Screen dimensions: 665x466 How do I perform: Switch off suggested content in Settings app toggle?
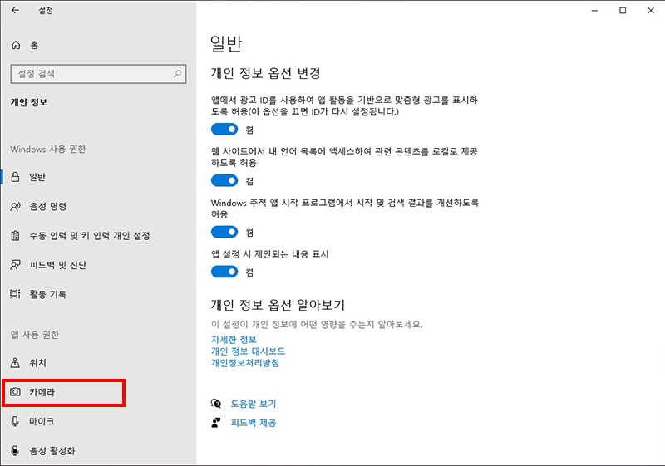[224, 271]
